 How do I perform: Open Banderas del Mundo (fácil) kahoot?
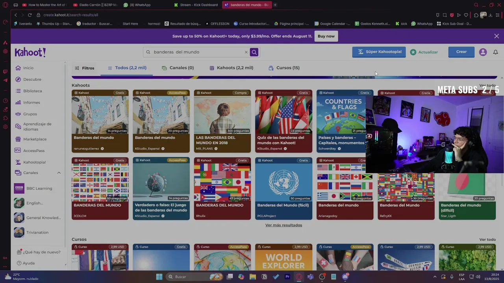[283, 189]
